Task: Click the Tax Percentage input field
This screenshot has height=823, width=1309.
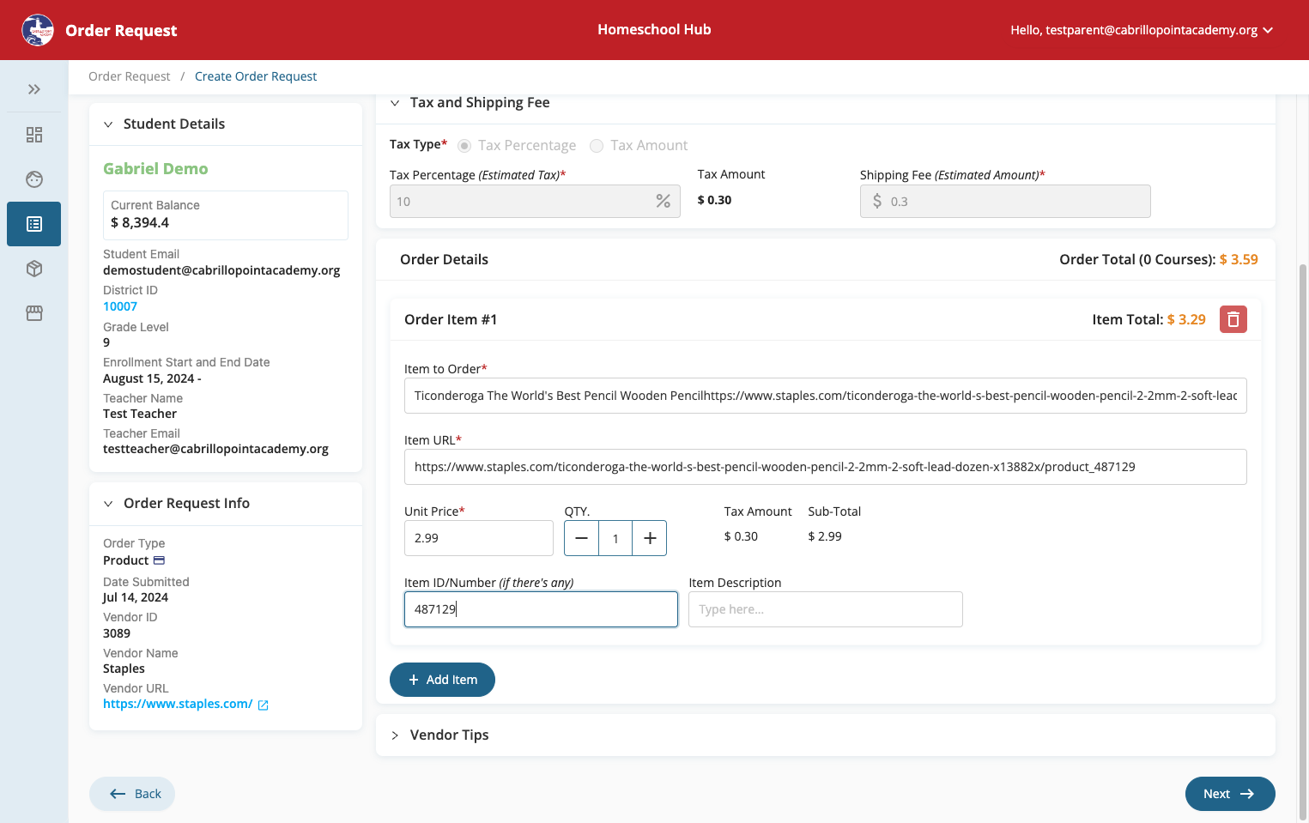Action: tap(535, 201)
